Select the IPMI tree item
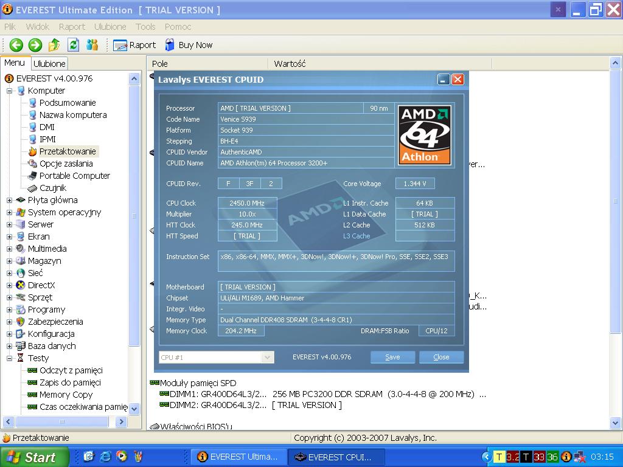 [x=47, y=139]
